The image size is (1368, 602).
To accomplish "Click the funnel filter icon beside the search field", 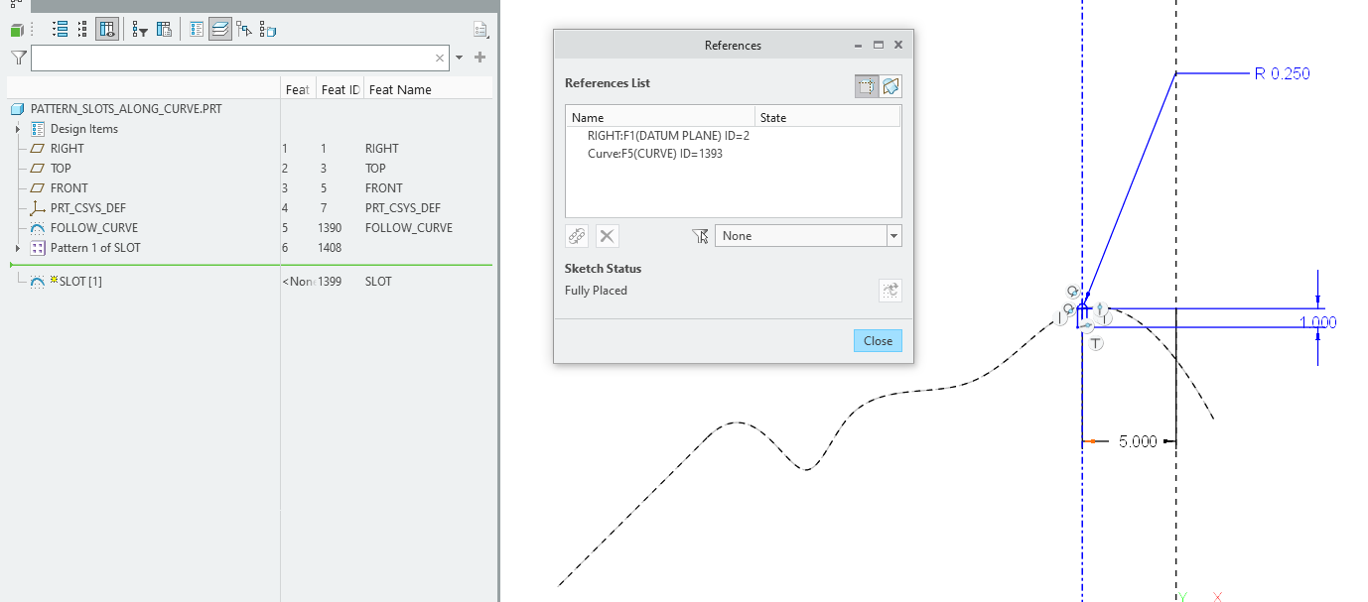I will pyautogui.click(x=17, y=58).
